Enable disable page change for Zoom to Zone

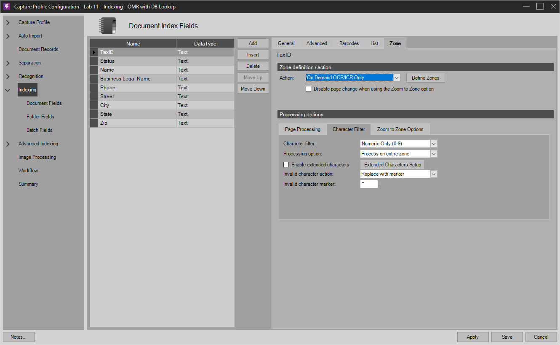pos(309,88)
